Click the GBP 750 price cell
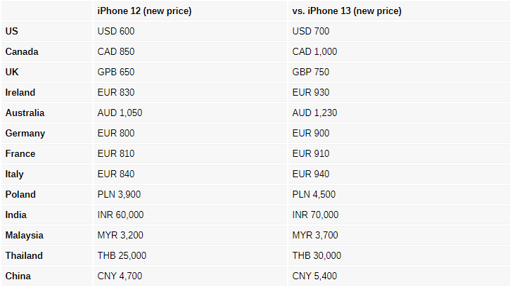Screen dimensions: 510x287 [311, 72]
